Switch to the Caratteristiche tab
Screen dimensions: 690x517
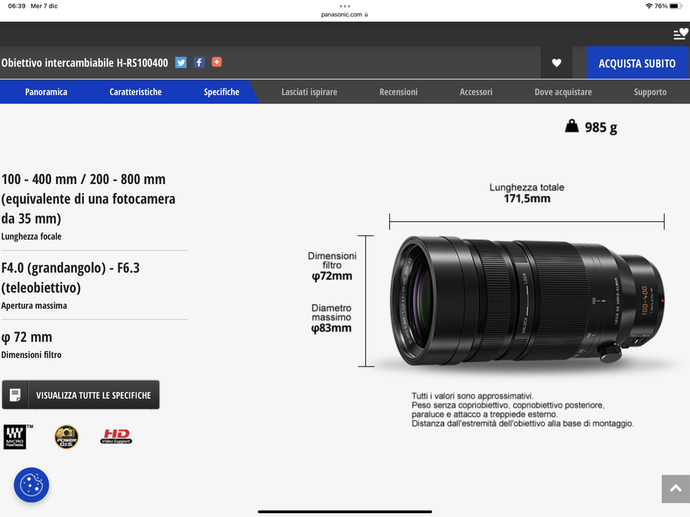(x=136, y=92)
